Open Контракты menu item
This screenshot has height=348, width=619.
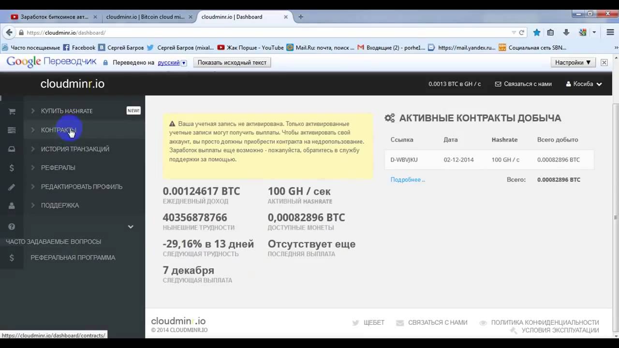[x=59, y=130]
